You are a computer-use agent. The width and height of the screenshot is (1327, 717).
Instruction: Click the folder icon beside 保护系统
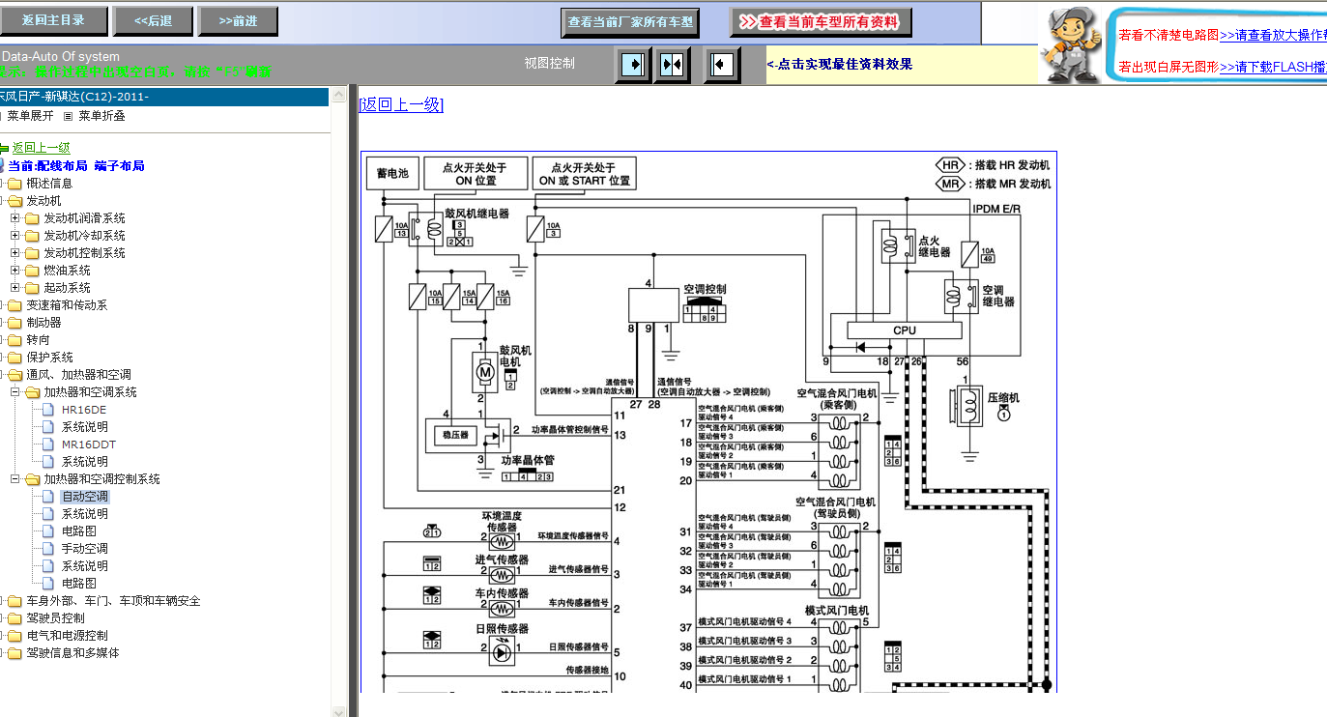pos(14,358)
